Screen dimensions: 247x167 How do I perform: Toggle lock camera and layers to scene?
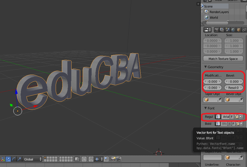(x=77, y=159)
